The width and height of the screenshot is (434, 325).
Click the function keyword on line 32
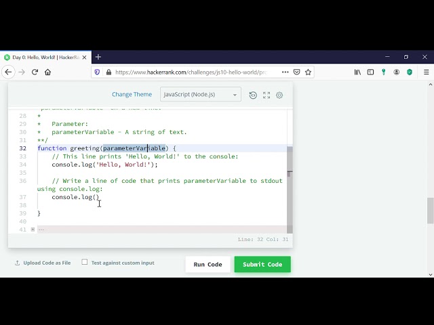(52, 148)
